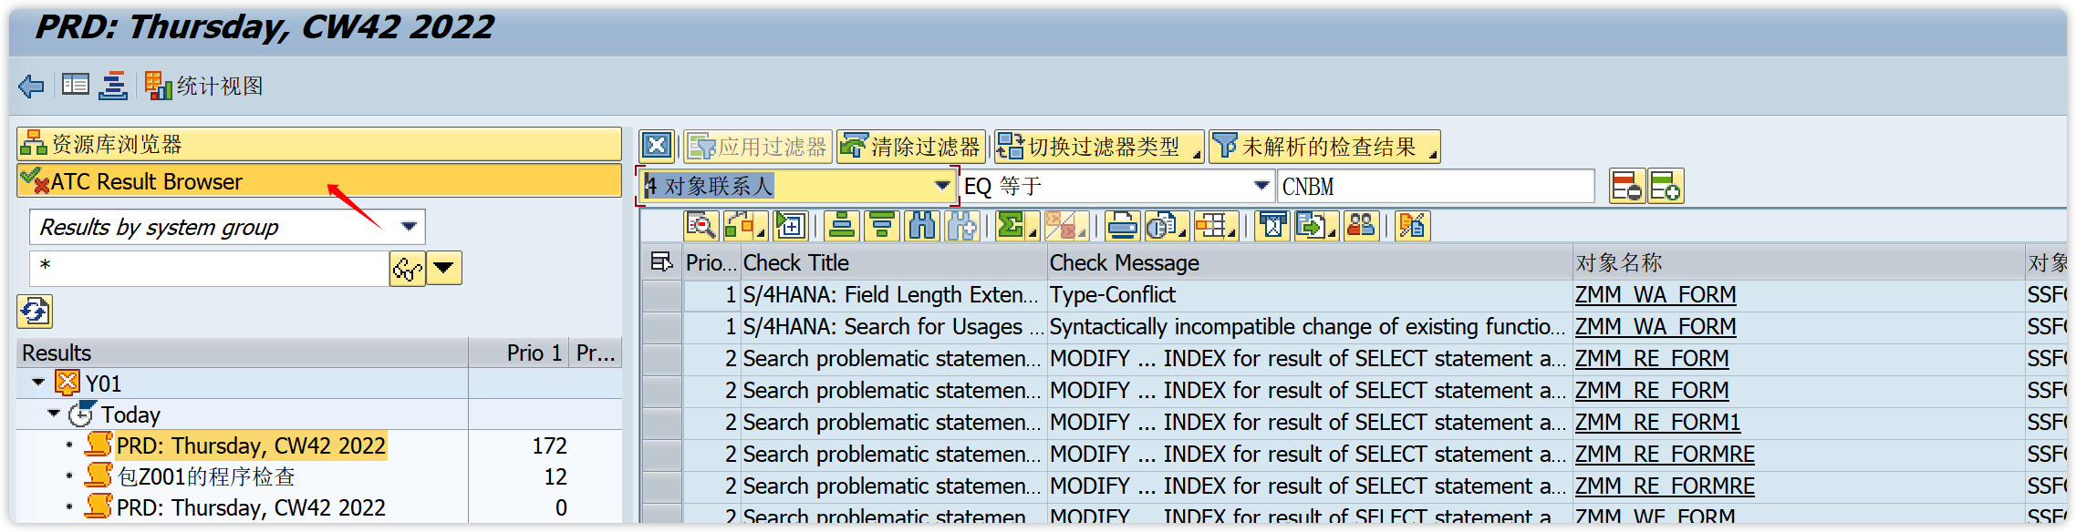
Task: Open the 统计视图 statistics view
Action: (x=205, y=87)
